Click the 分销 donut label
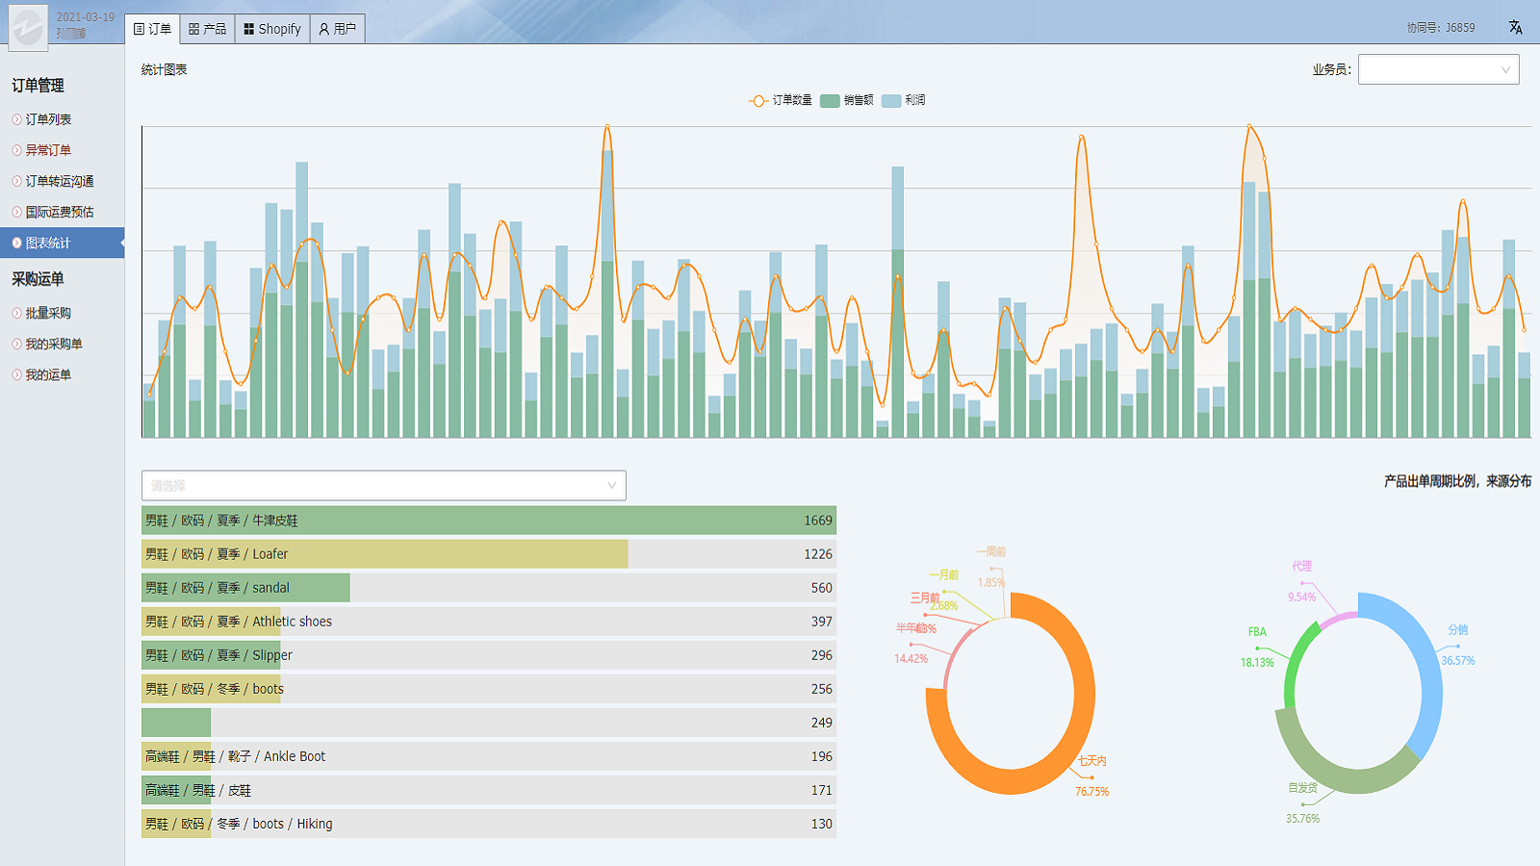This screenshot has height=866, width=1540. click(x=1458, y=630)
